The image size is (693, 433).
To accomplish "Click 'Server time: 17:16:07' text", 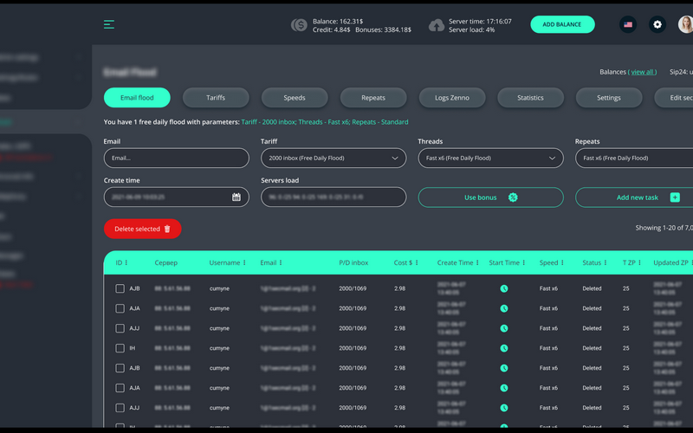I will pyautogui.click(x=480, y=21).
